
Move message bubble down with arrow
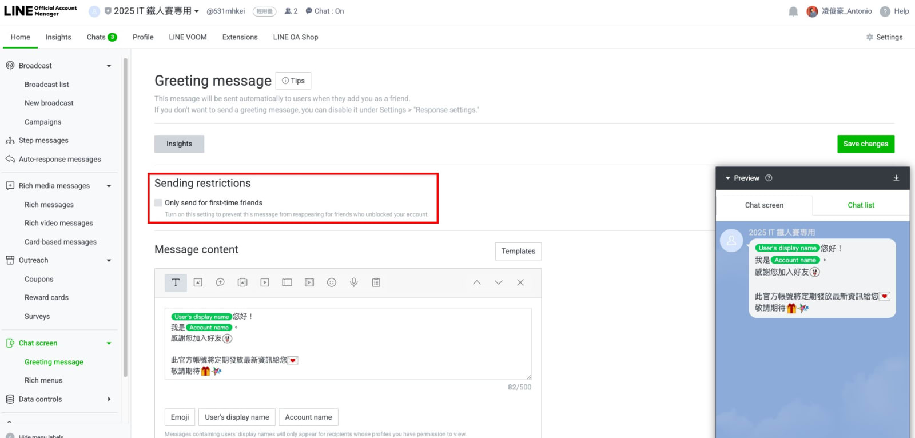click(499, 282)
